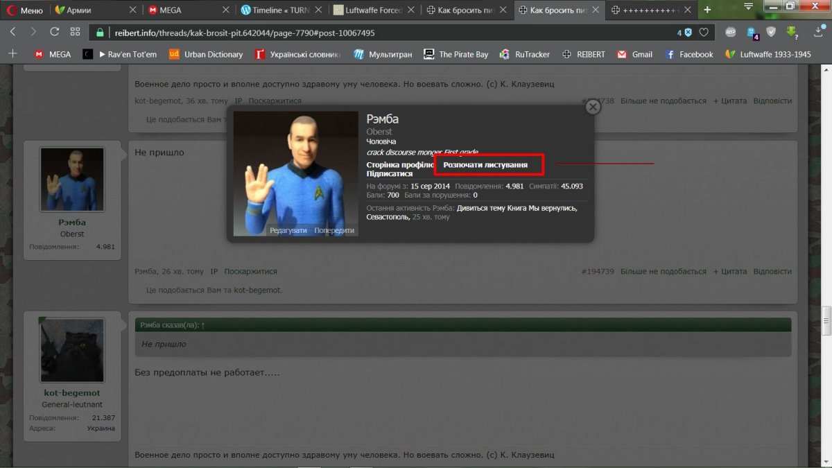Open the Speed Dial grid icon
The width and height of the screenshot is (832, 468).
coord(75,32)
